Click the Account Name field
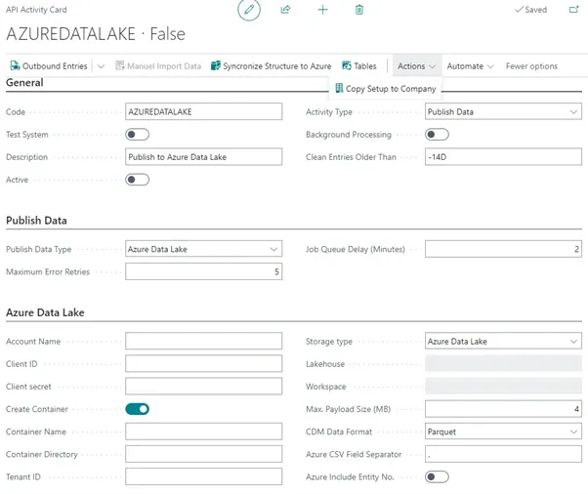The height and width of the screenshot is (494, 588). (x=203, y=341)
